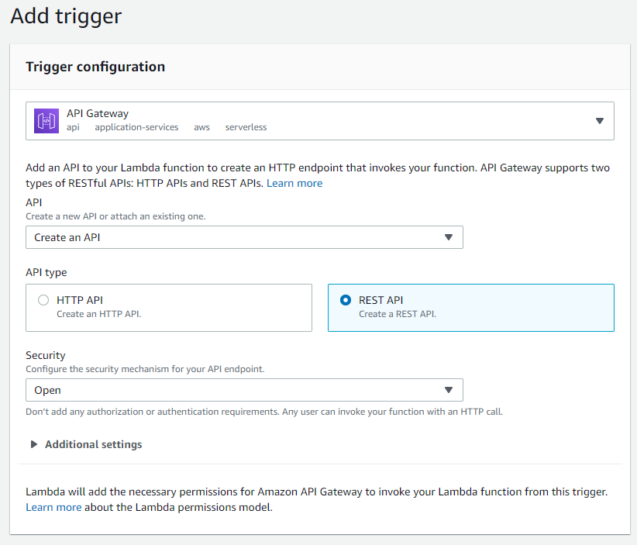Viewport: 637px width, 545px height.
Task: Click the Trigger configuration header
Action: click(95, 67)
